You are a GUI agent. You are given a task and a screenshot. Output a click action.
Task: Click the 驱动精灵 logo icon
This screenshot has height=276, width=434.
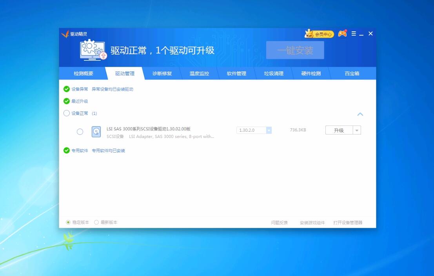pyautogui.click(x=65, y=34)
